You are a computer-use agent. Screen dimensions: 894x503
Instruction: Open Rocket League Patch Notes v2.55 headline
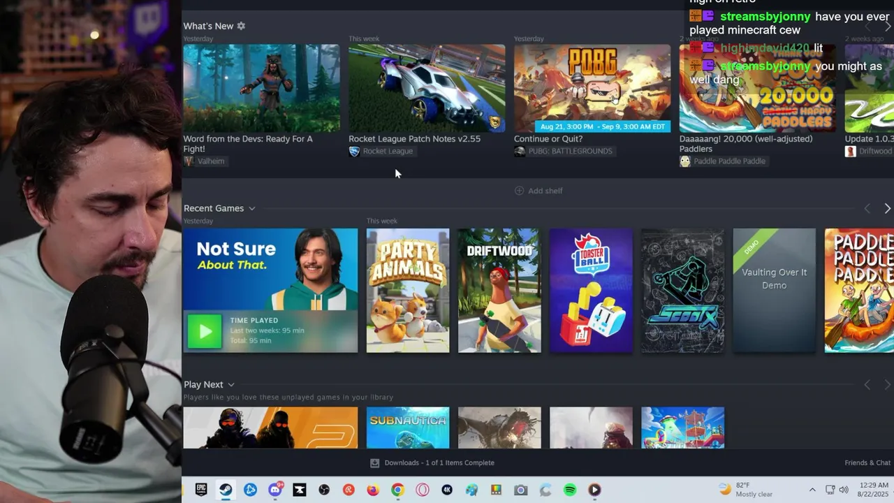click(x=414, y=139)
